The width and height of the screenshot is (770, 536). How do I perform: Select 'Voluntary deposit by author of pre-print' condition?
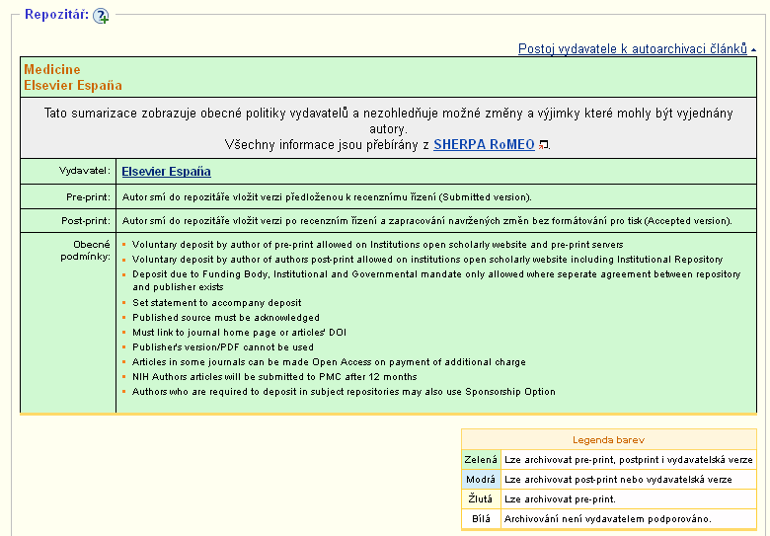tap(378, 245)
